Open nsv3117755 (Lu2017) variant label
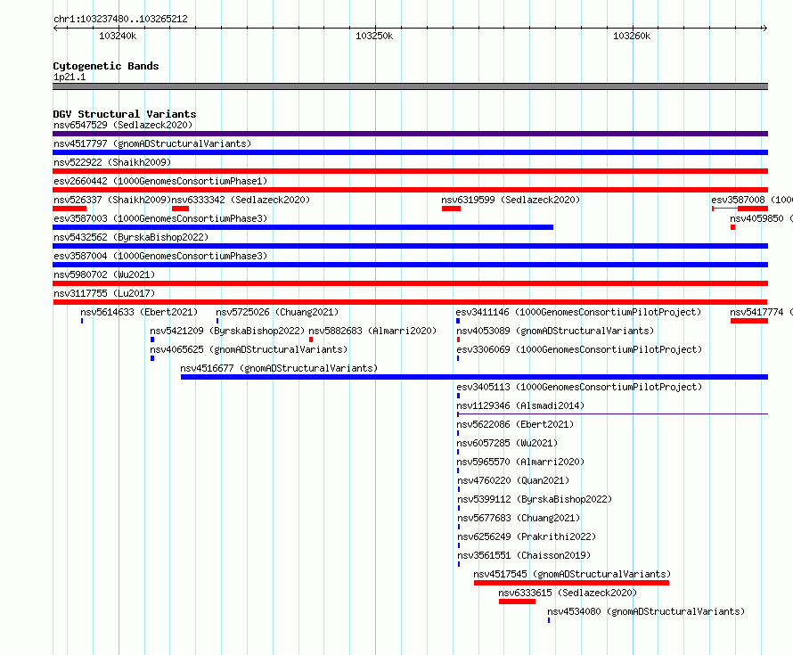The height and width of the screenshot is (655, 793). point(104,293)
